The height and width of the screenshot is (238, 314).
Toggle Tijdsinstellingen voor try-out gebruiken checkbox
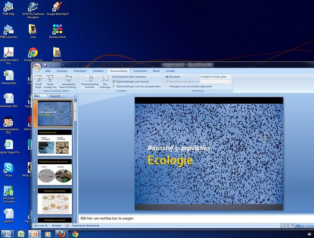tap(114, 86)
